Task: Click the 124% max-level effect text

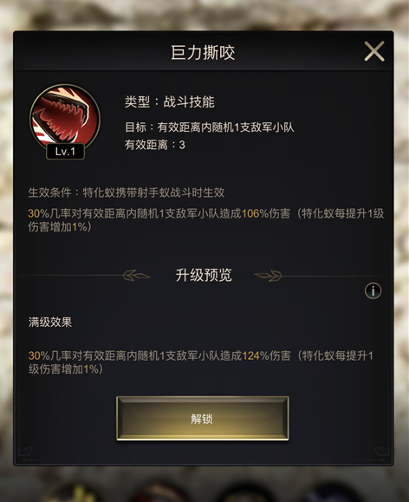Action: [201, 362]
